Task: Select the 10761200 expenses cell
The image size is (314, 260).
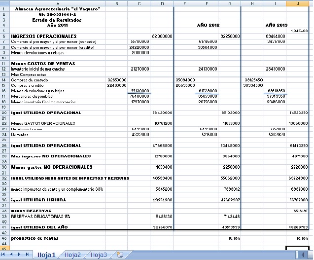Action: (x=162, y=123)
